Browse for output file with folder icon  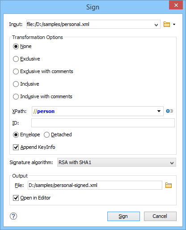[169, 185]
